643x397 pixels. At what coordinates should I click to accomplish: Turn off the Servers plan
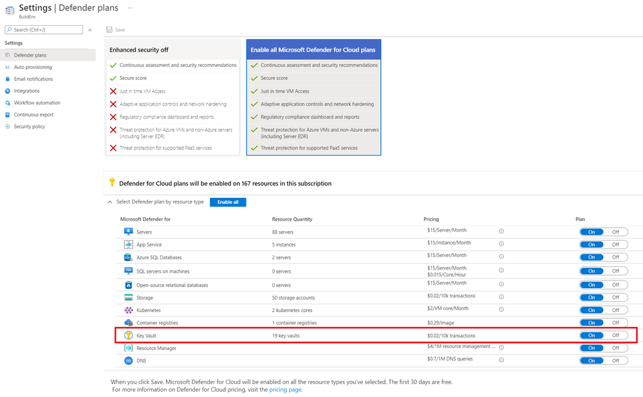[615, 232]
